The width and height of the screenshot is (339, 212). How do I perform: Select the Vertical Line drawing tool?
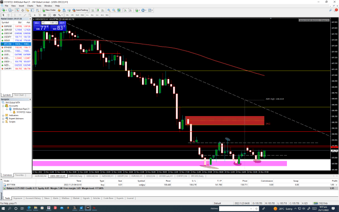click(x=15, y=15)
